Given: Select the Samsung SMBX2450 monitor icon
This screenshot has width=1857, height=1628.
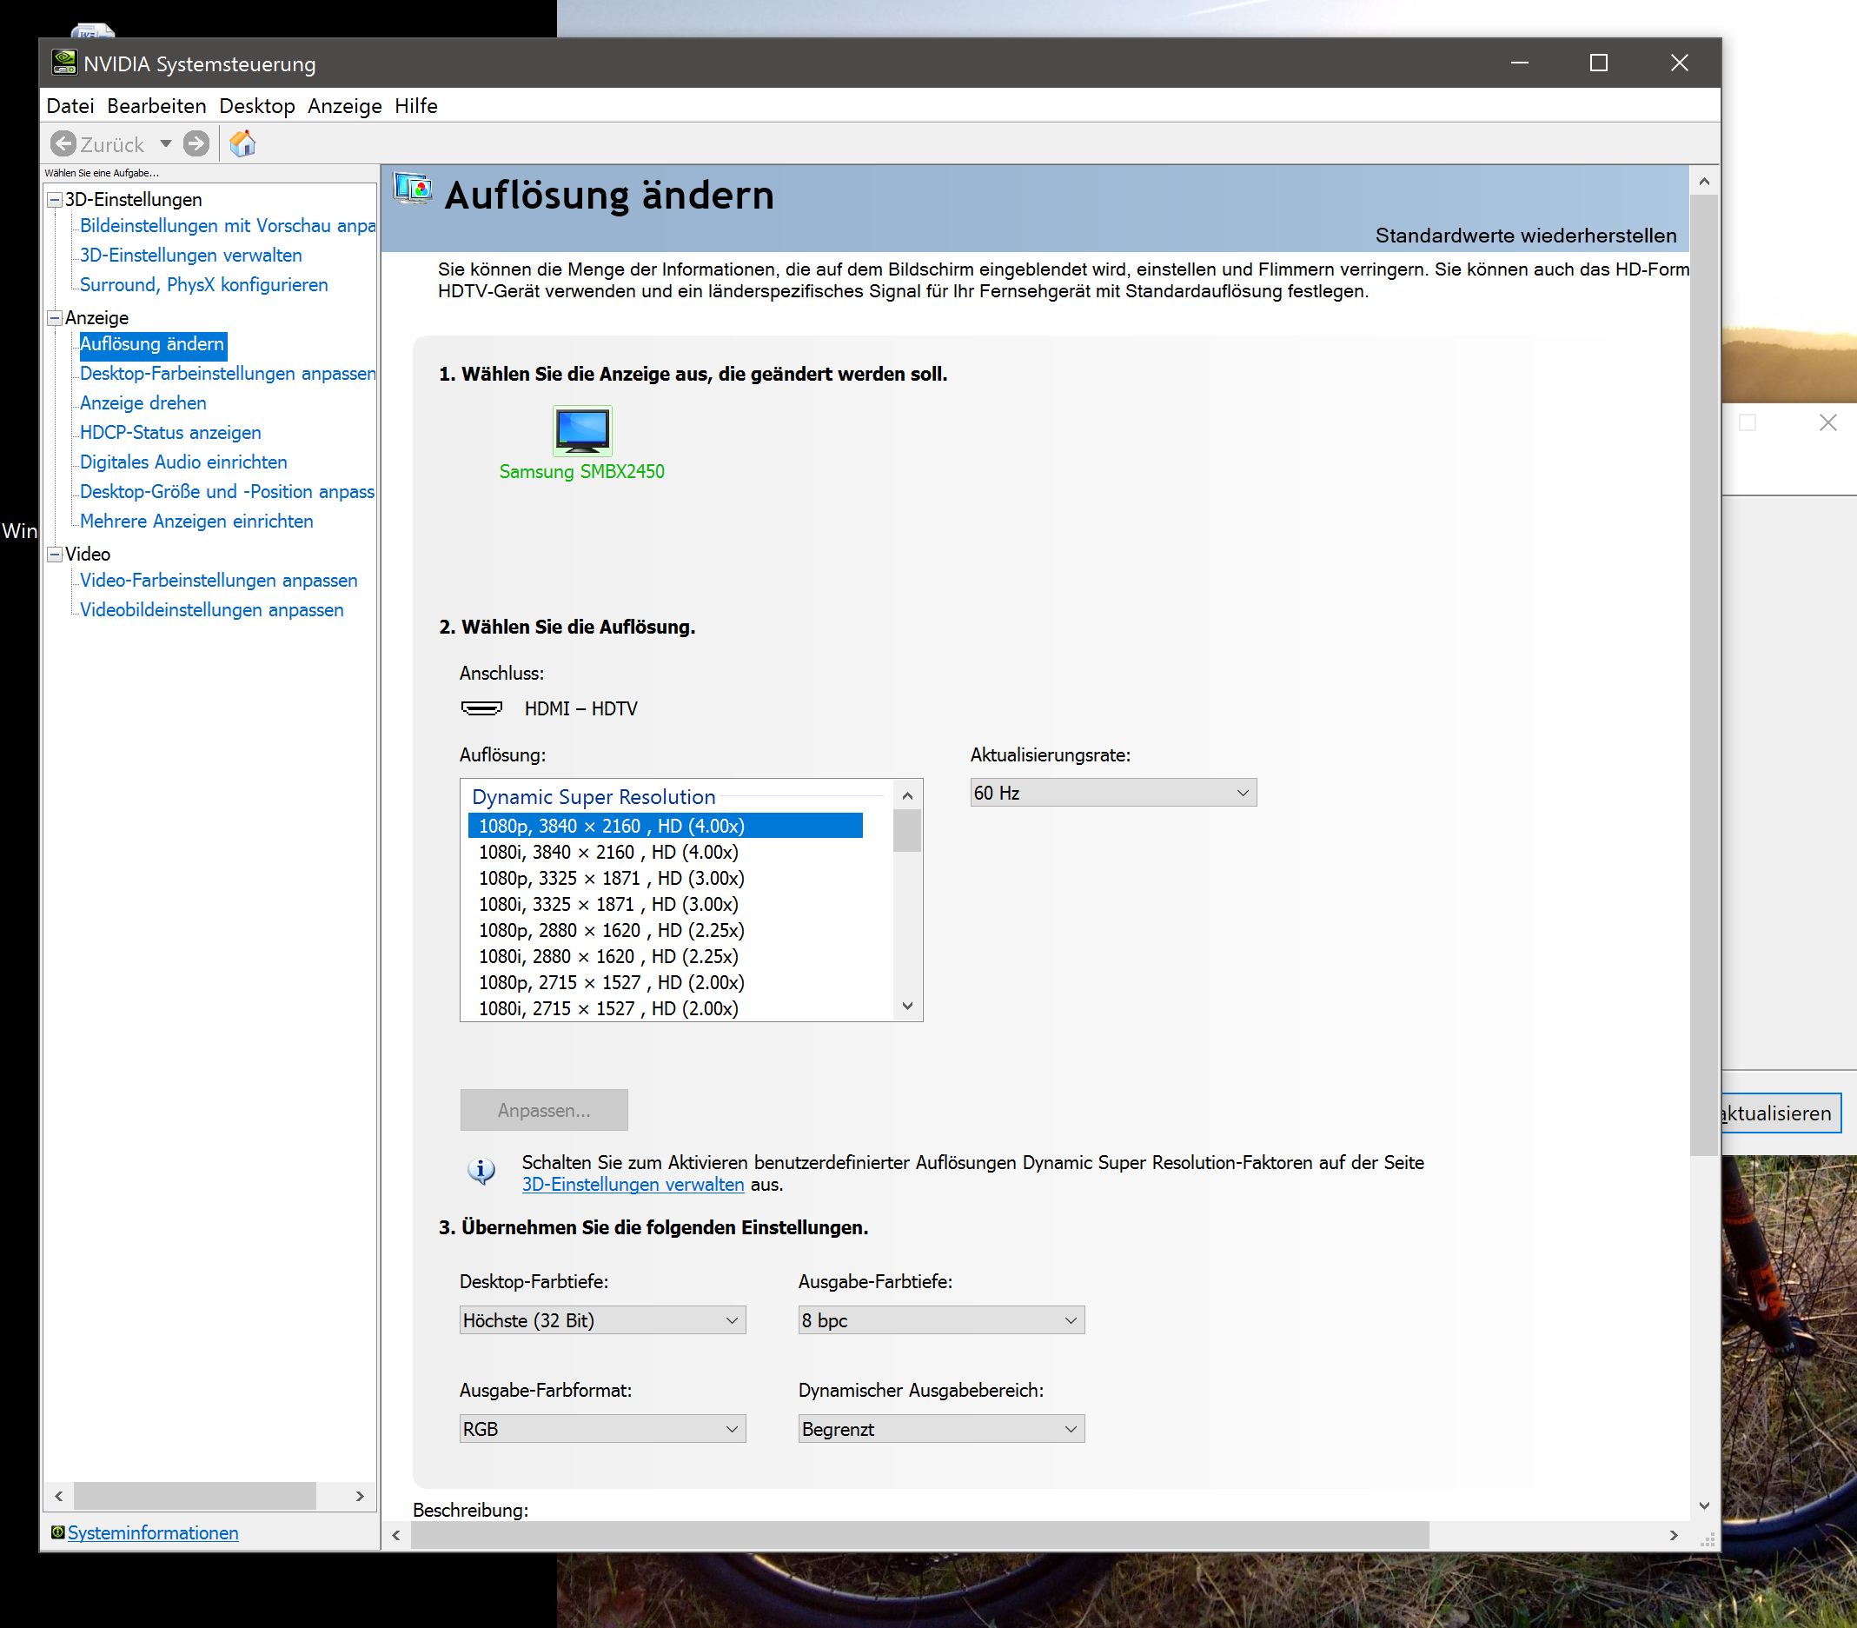Looking at the screenshot, I should coord(582,429).
